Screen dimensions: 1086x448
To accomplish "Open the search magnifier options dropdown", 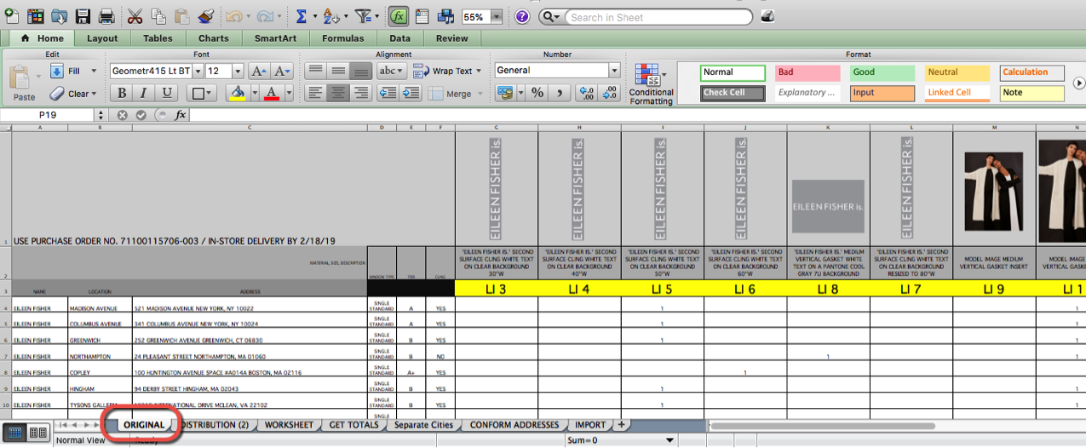I will [552, 17].
